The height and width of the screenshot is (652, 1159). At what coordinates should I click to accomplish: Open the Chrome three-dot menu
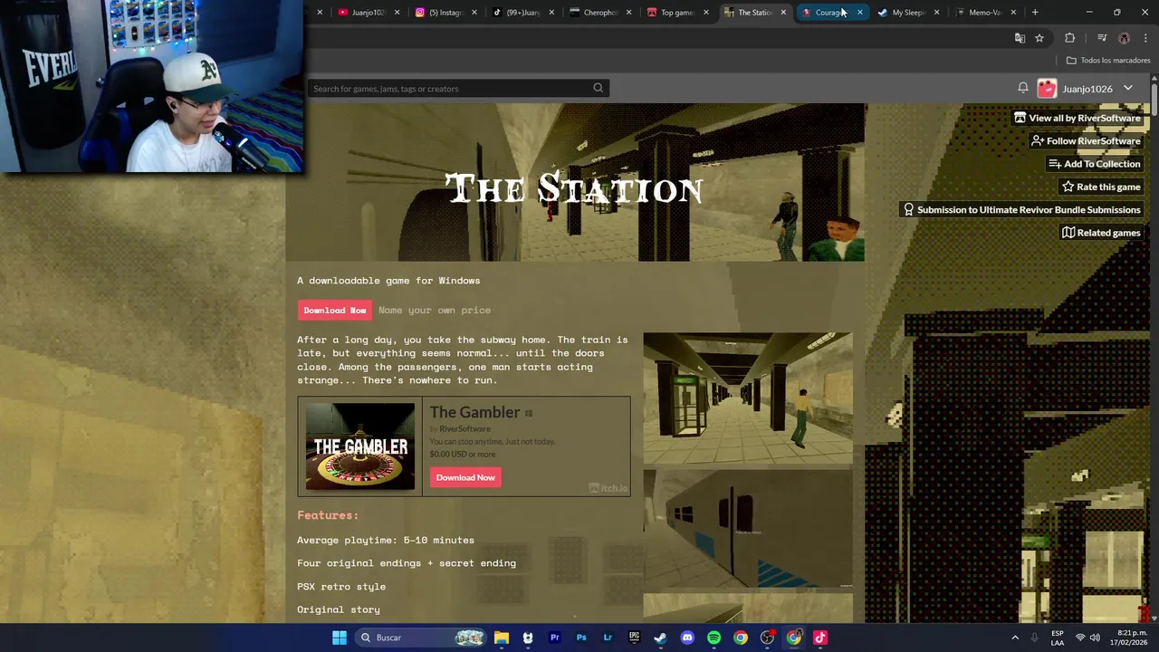1145,38
